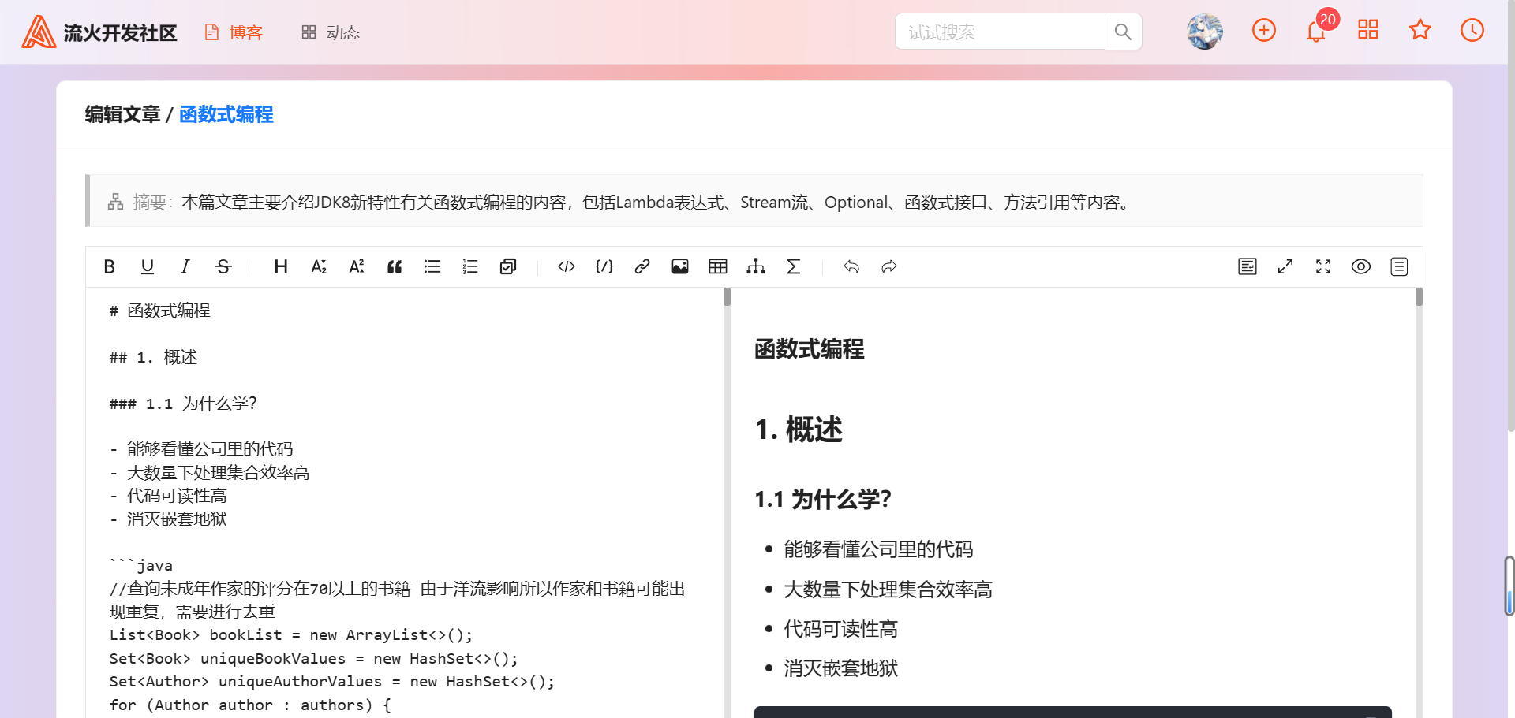Click the preview pane scrollbar
This screenshot has width=1515, height=718.
click(x=1419, y=296)
